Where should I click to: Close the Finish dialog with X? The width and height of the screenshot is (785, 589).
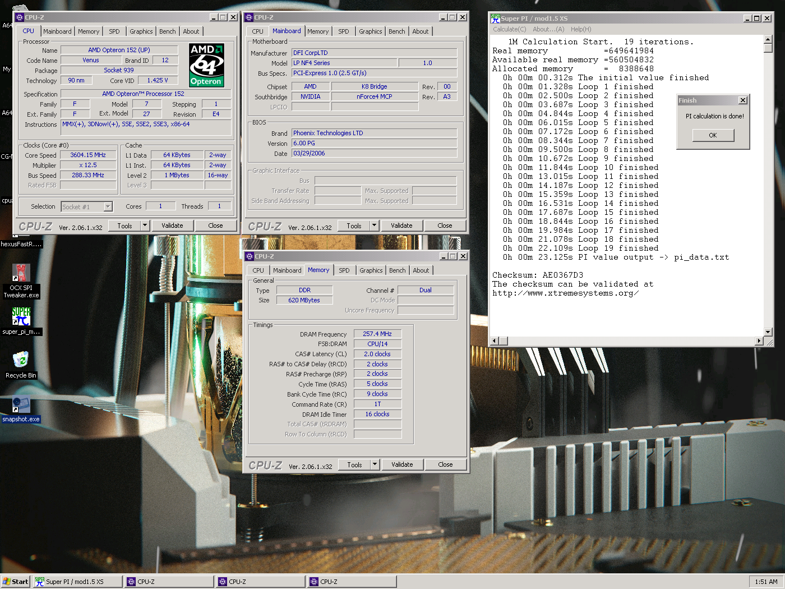click(743, 100)
